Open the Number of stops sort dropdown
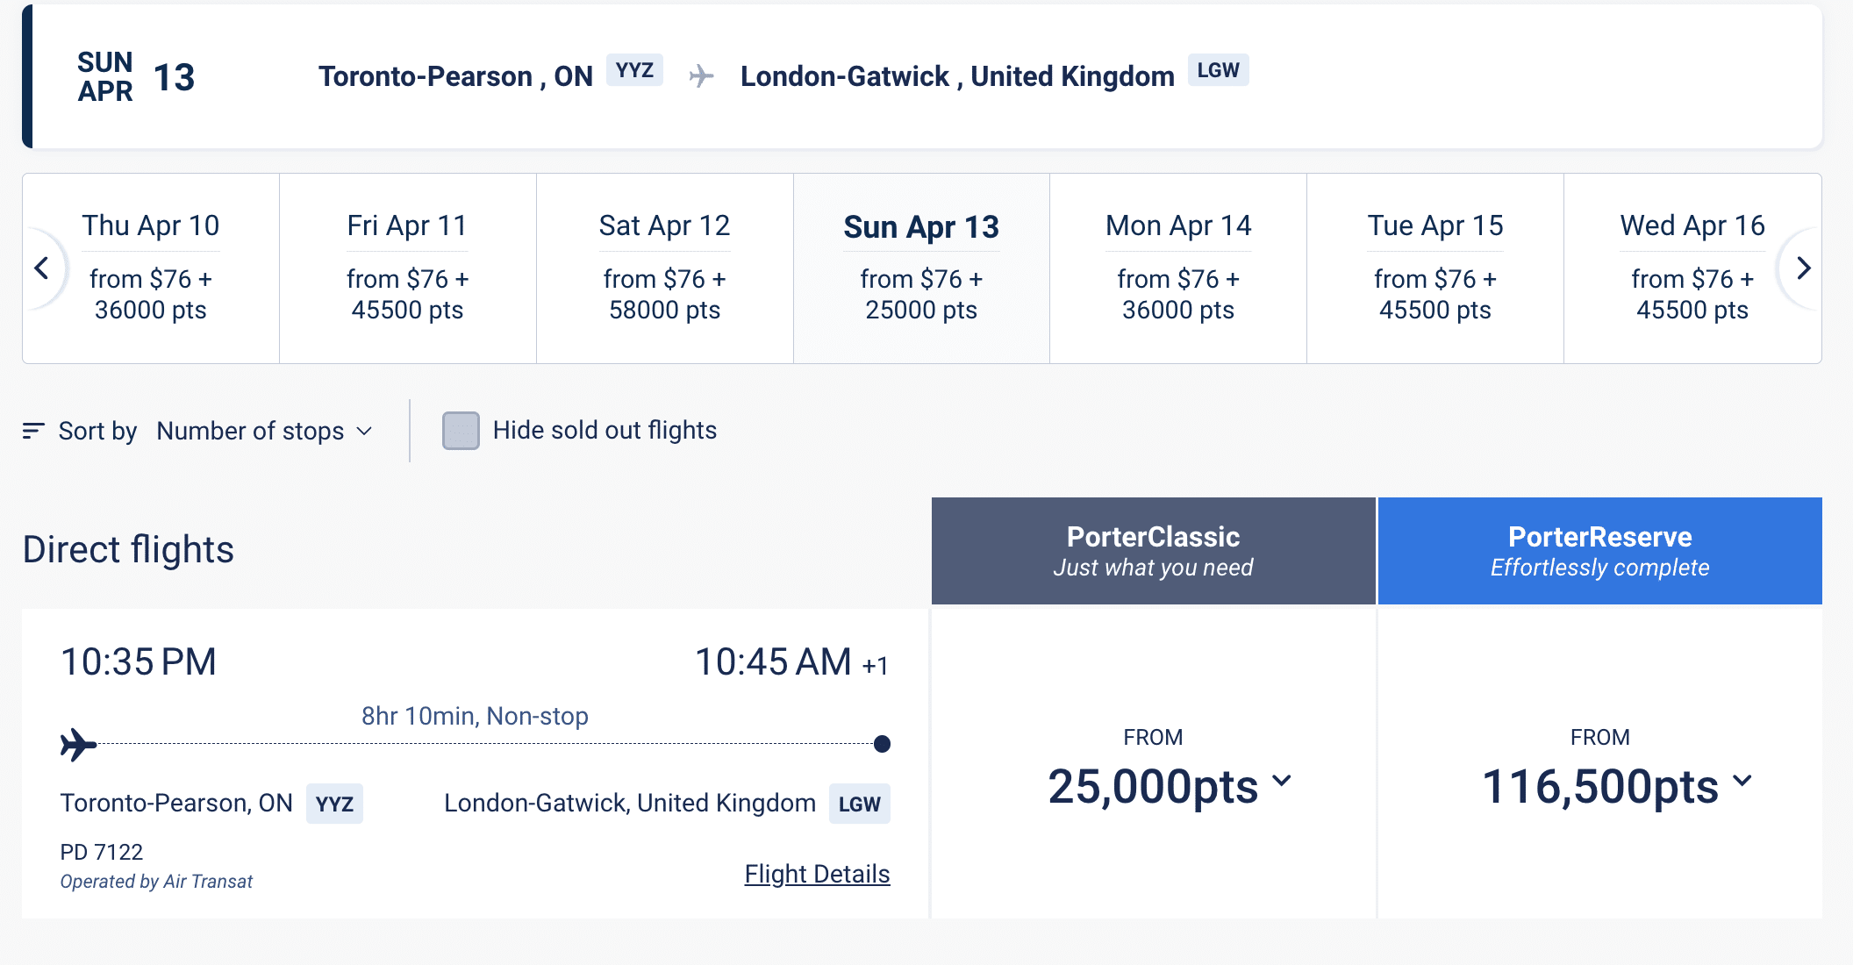The height and width of the screenshot is (965, 1853). [264, 431]
